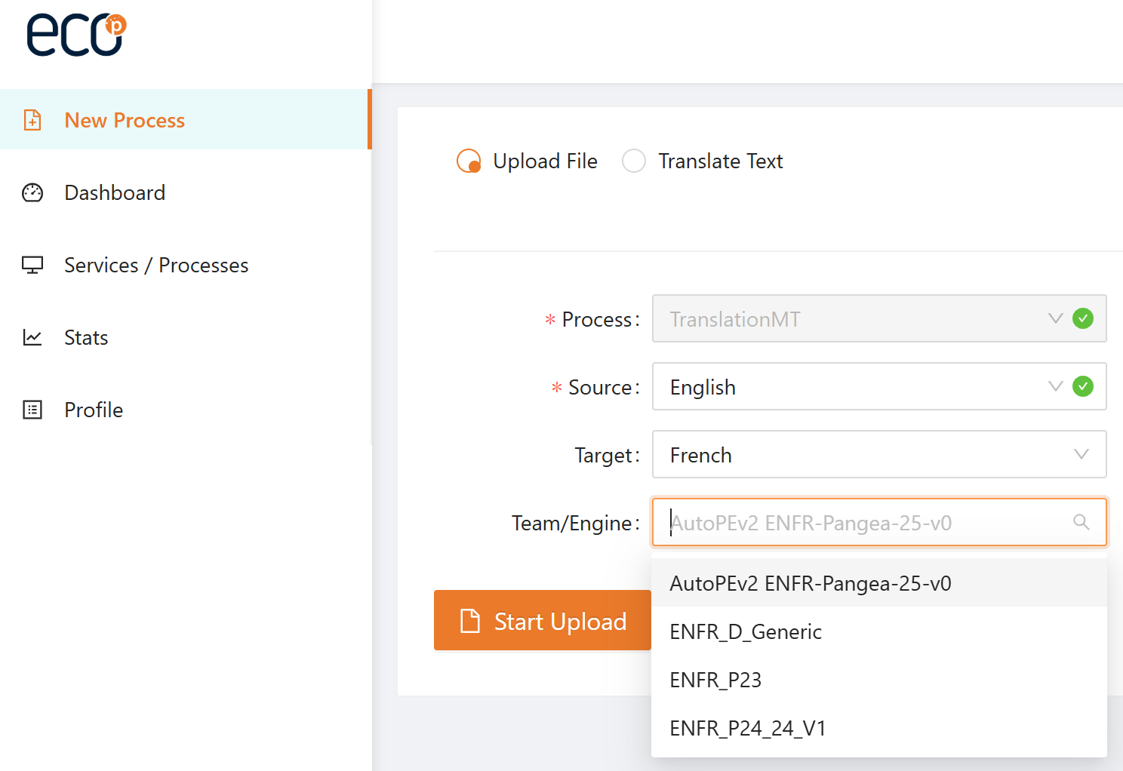Open the Process TranslationMT dropdown

pyautogui.click(x=860, y=319)
